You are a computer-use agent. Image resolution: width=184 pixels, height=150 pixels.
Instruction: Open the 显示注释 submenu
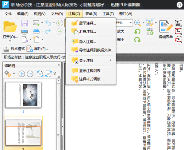click(91, 61)
